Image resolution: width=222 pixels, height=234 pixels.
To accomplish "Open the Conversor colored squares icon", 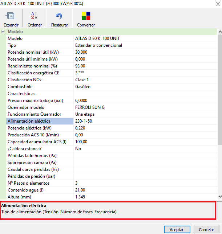I will [86, 16].
